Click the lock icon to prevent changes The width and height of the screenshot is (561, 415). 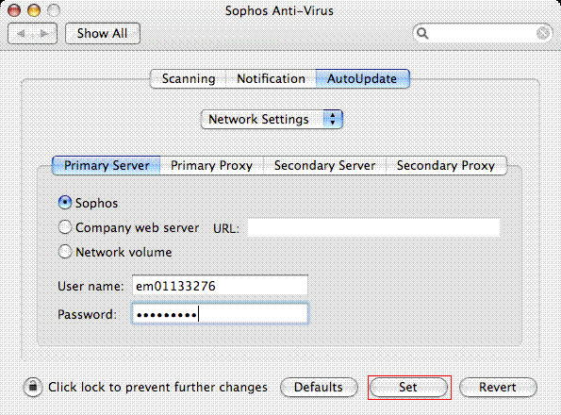pyautogui.click(x=33, y=387)
